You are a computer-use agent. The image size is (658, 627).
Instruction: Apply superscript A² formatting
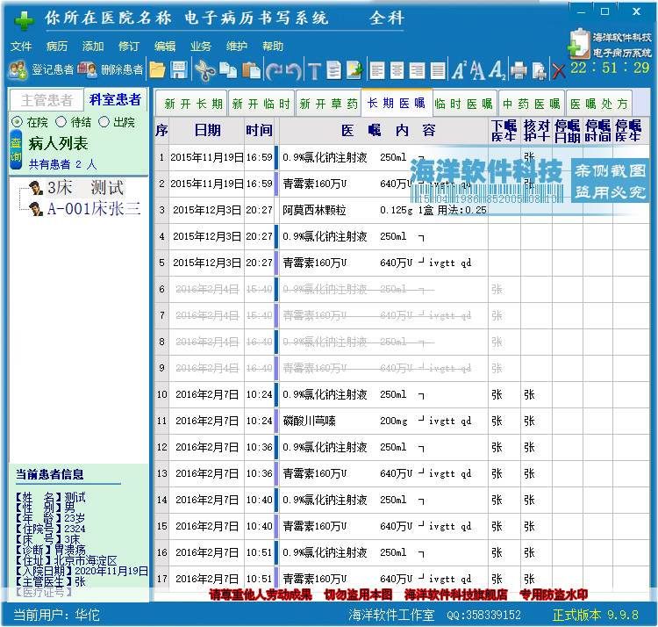459,70
